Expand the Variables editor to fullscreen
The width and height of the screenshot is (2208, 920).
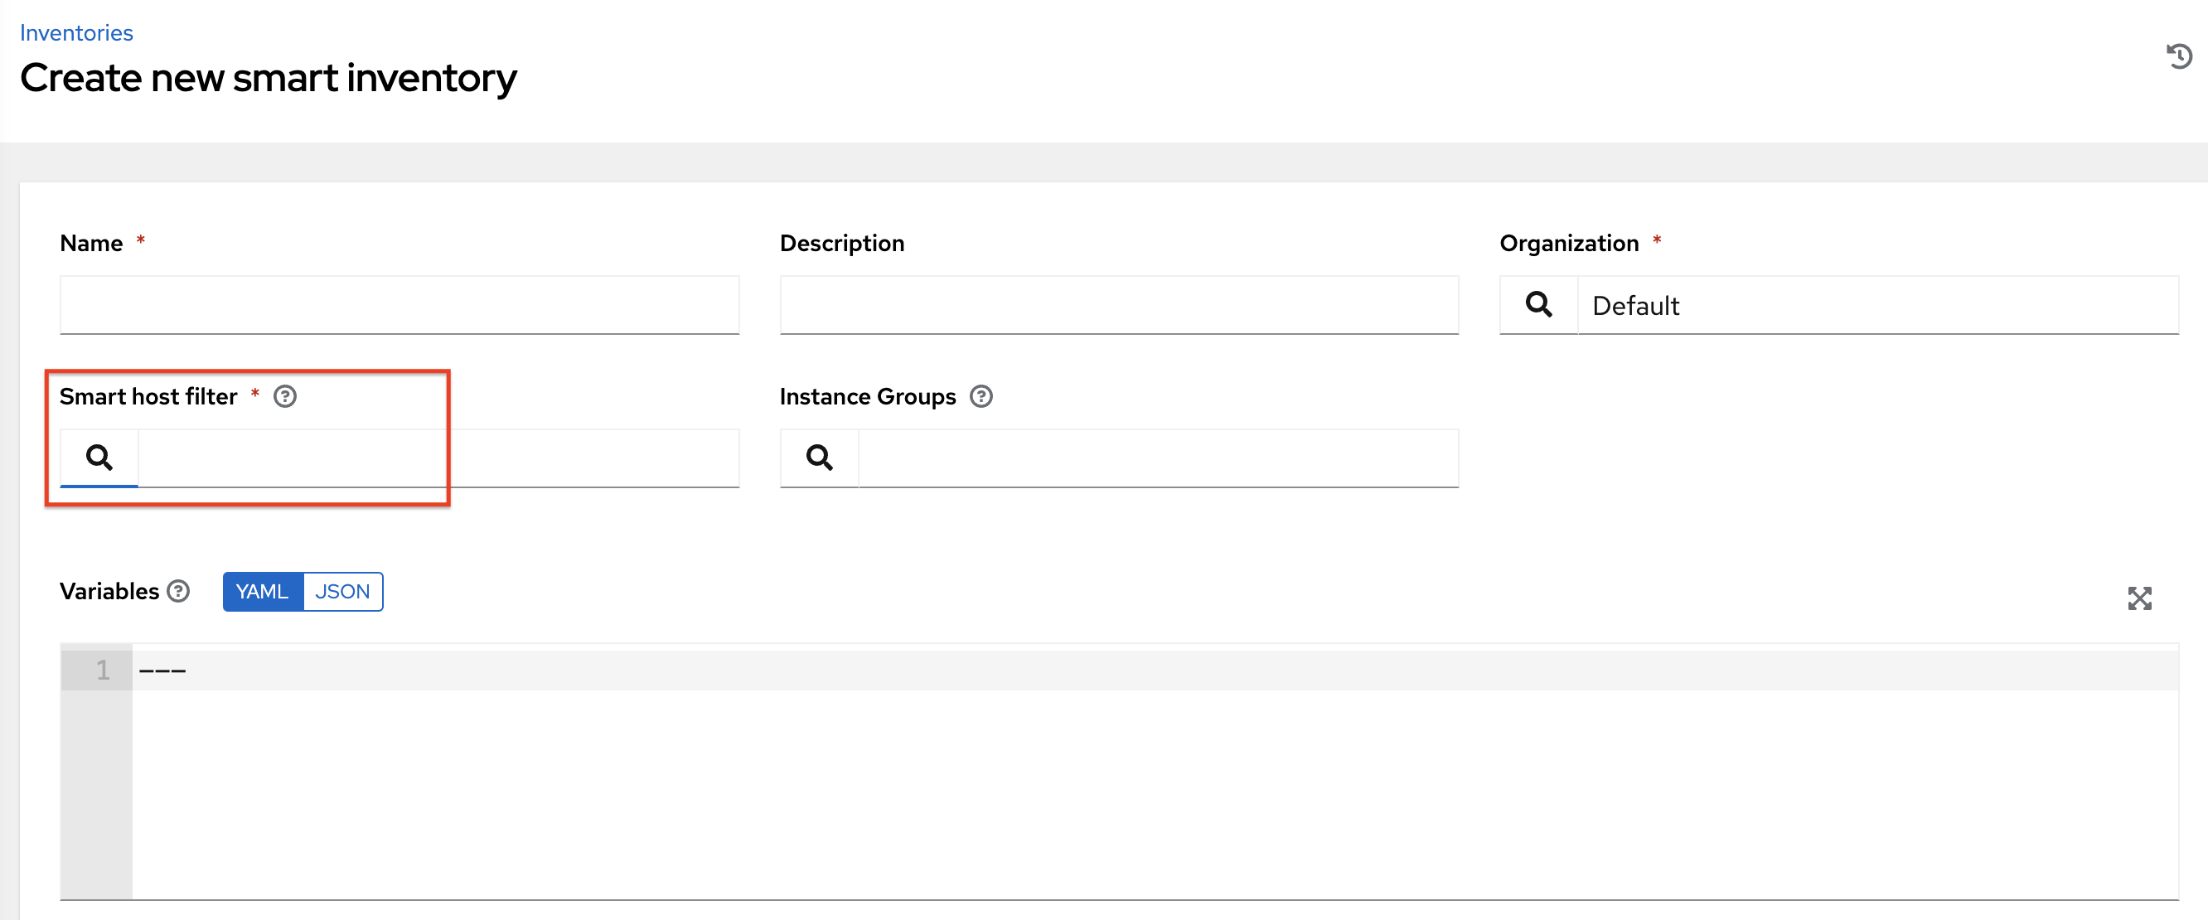click(2140, 599)
